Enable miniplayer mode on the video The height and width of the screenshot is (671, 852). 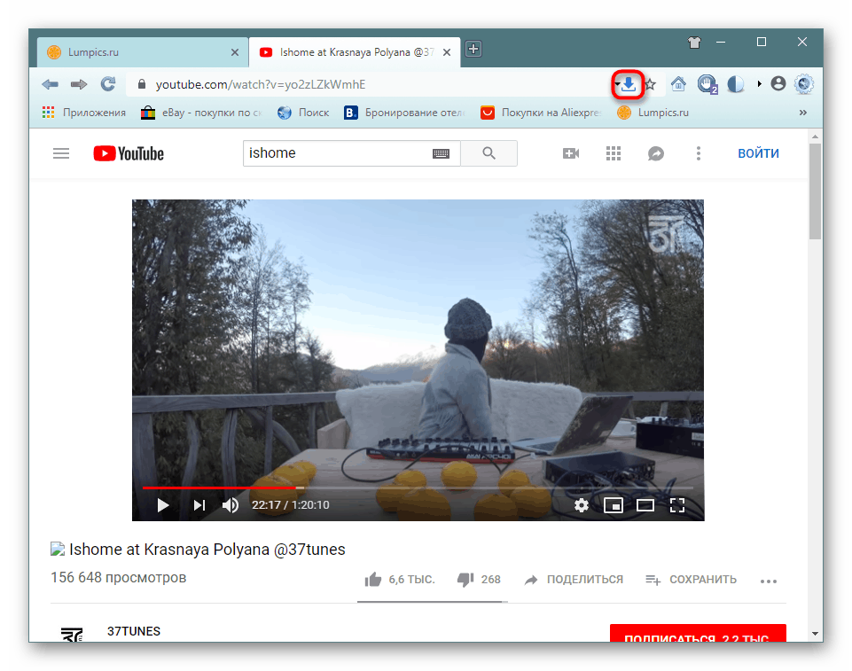614,504
